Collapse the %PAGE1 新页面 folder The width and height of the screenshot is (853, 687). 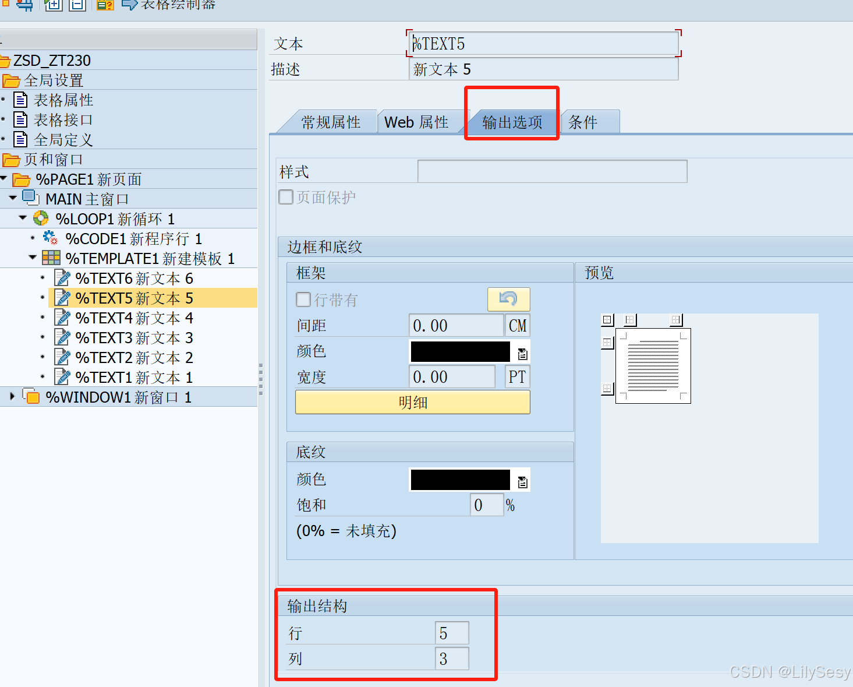pyautogui.click(x=5, y=179)
